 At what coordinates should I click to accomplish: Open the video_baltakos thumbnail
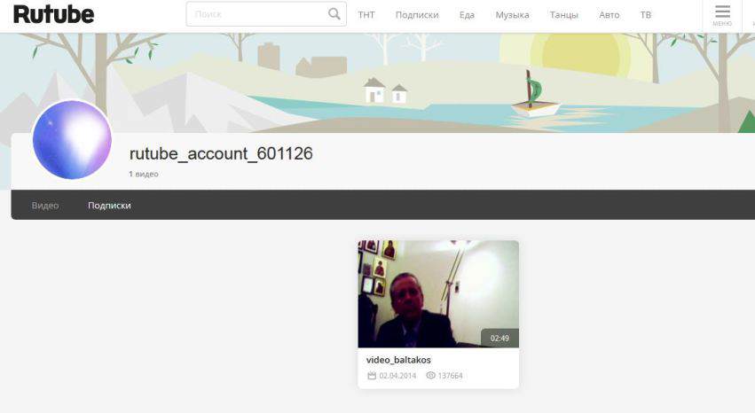tap(438, 293)
